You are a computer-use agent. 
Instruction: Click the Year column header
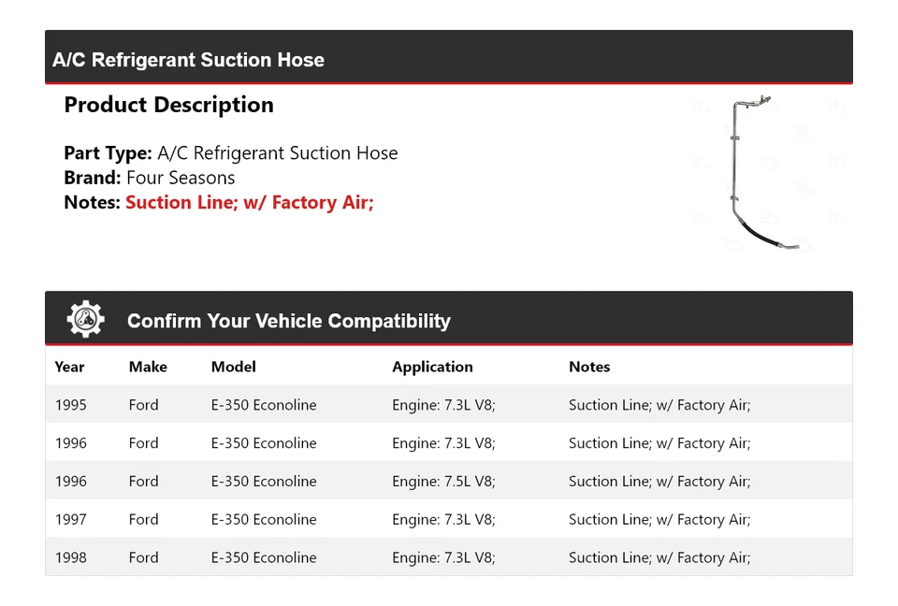(69, 367)
